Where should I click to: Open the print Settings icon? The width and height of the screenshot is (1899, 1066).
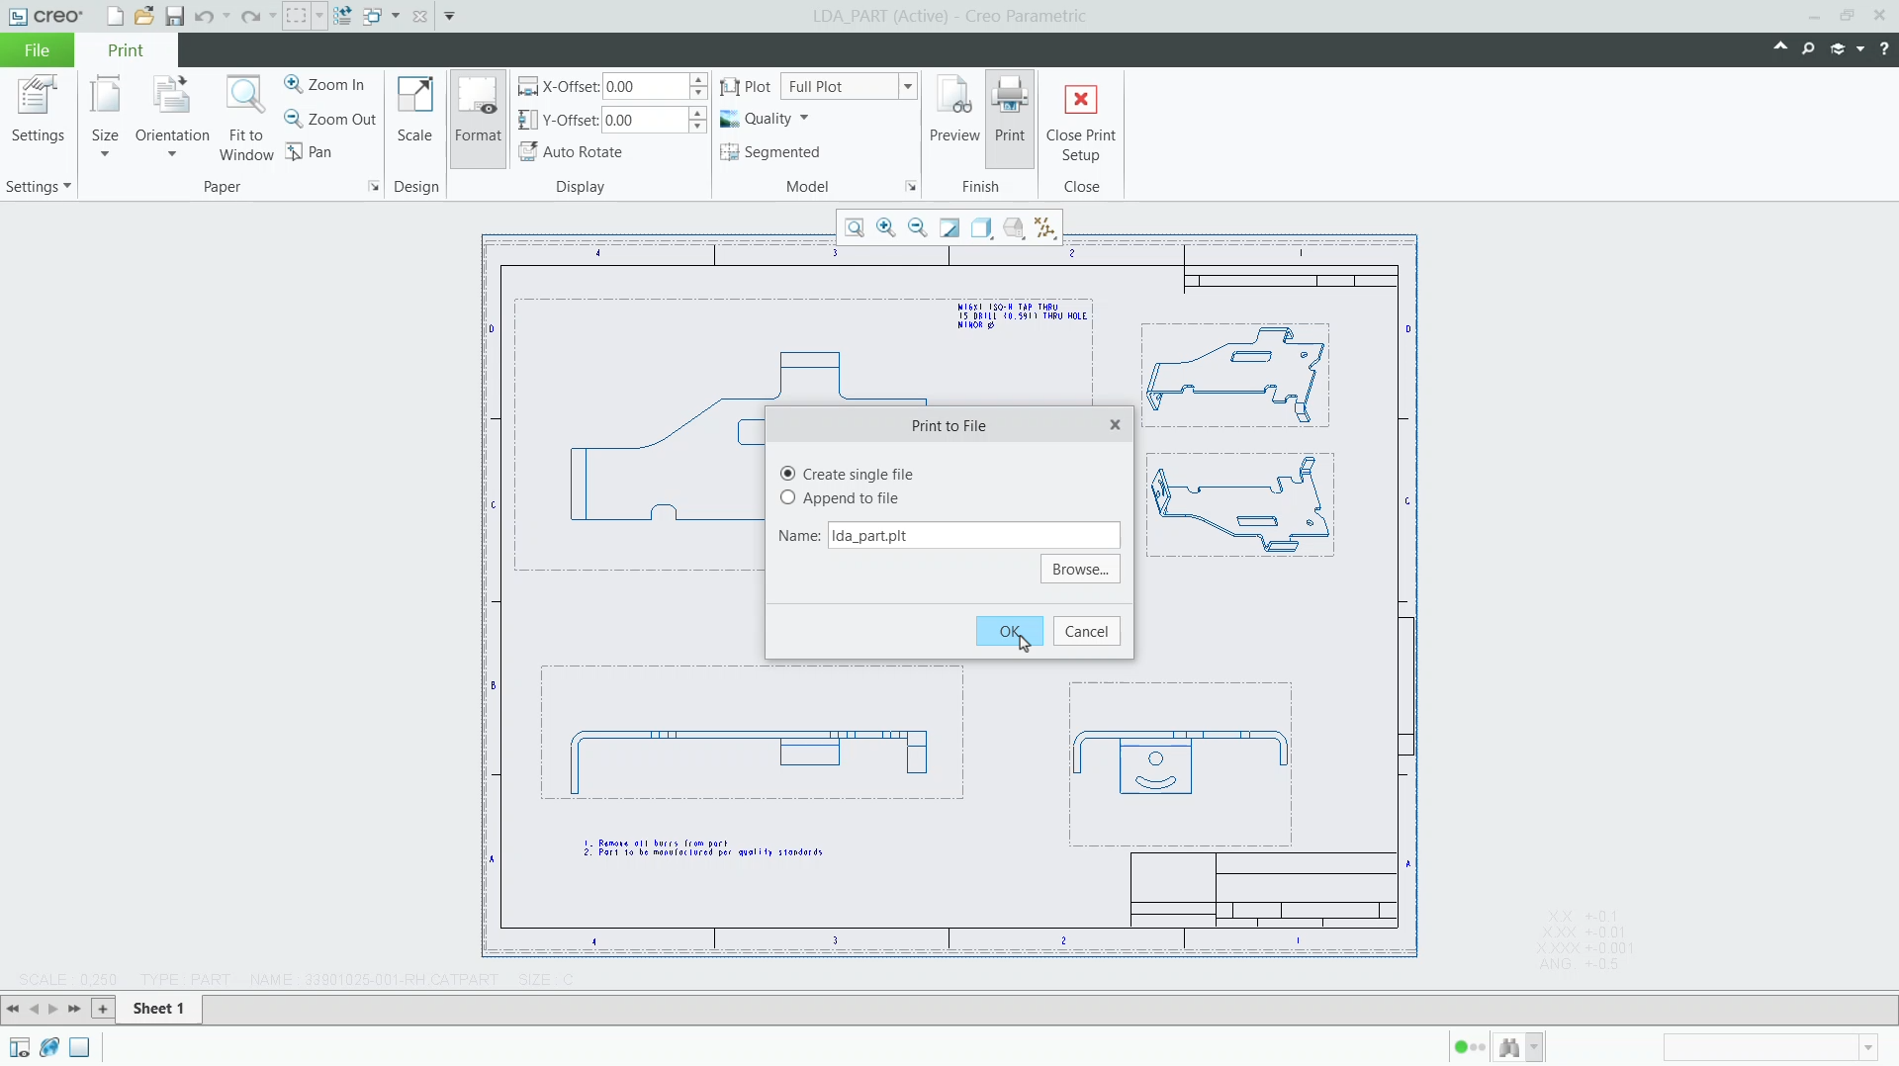[x=38, y=110]
